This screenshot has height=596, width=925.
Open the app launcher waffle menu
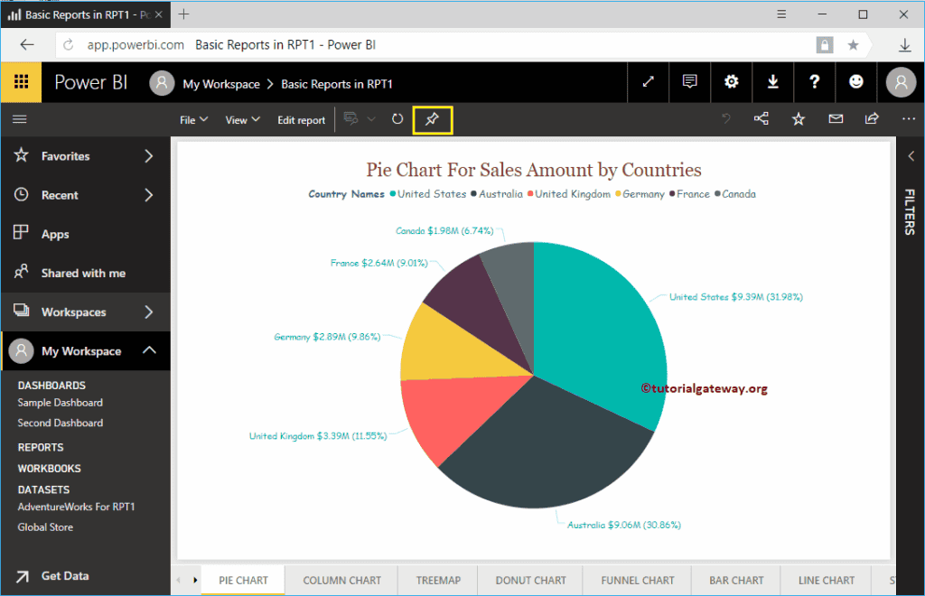pyautogui.click(x=20, y=82)
